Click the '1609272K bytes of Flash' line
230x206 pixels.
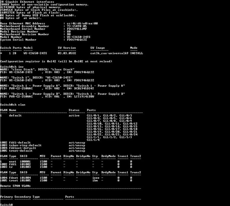pos(31,13)
